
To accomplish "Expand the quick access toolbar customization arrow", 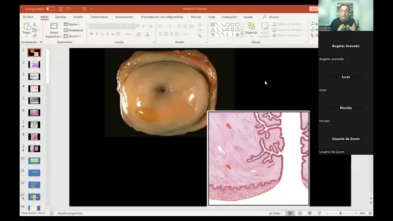I will 91,9.
